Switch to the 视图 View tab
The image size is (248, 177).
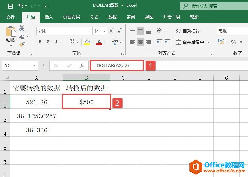[x=149, y=17]
